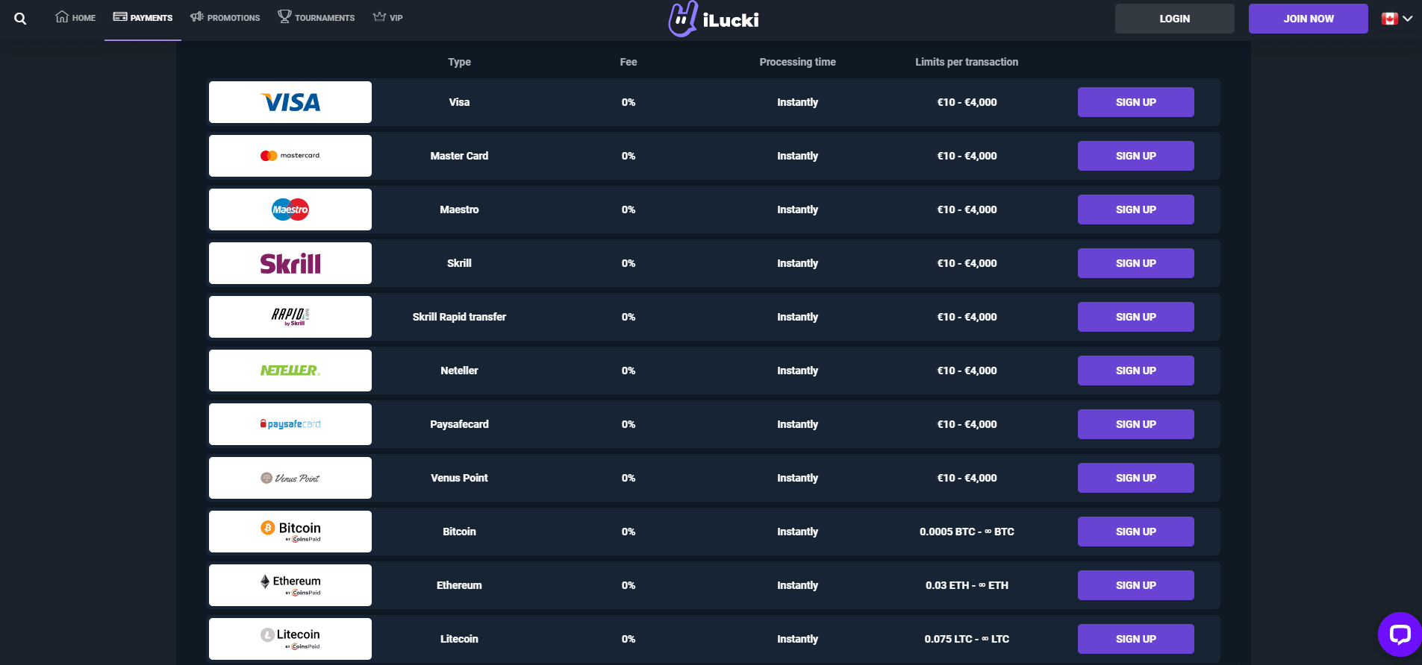This screenshot has width=1422, height=665.
Task: Click the 'Skrill Rapid transfer' type text
Action: [459, 317]
